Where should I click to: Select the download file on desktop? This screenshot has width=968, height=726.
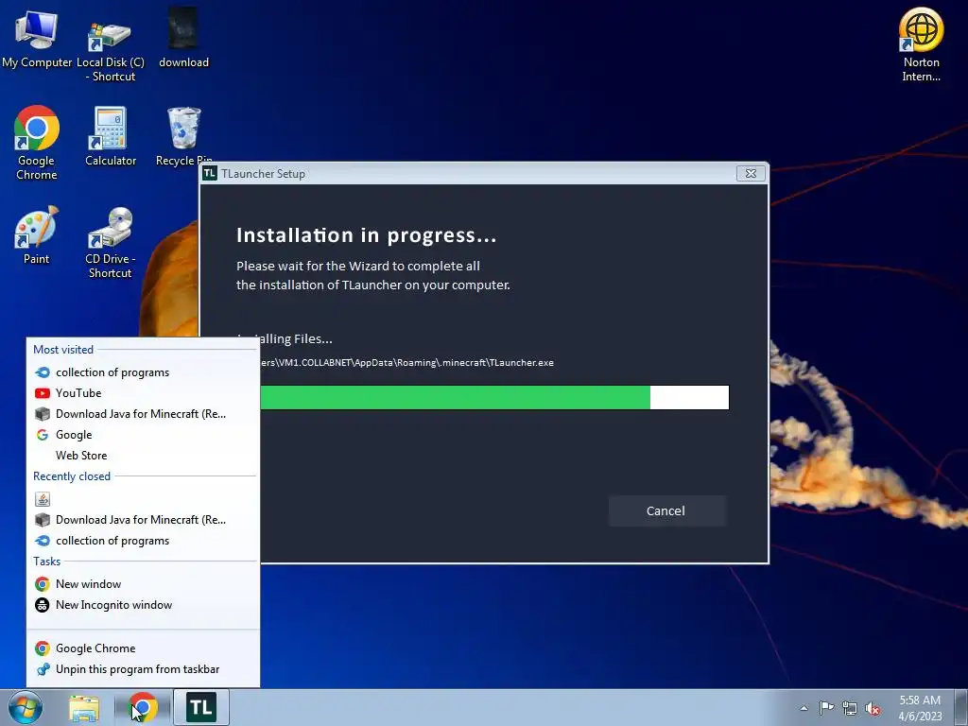[x=183, y=38]
